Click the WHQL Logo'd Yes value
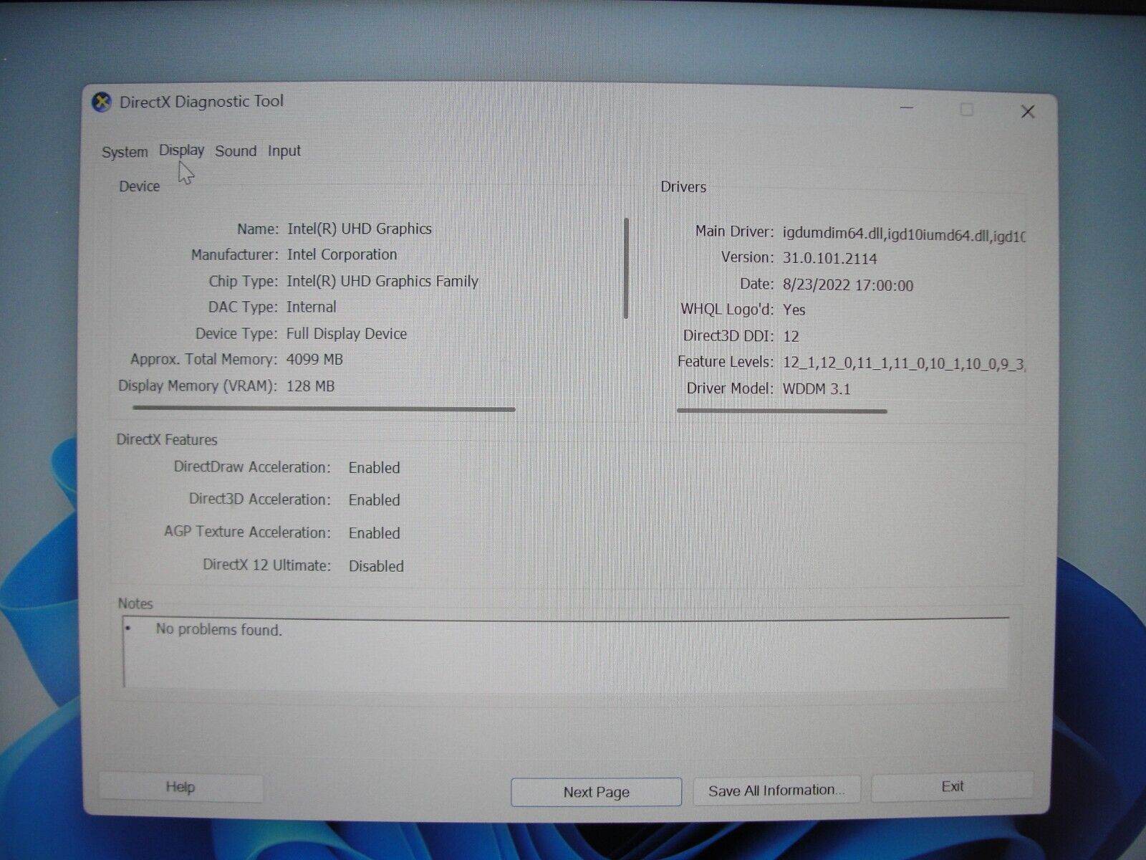The image size is (1146, 860). click(794, 310)
